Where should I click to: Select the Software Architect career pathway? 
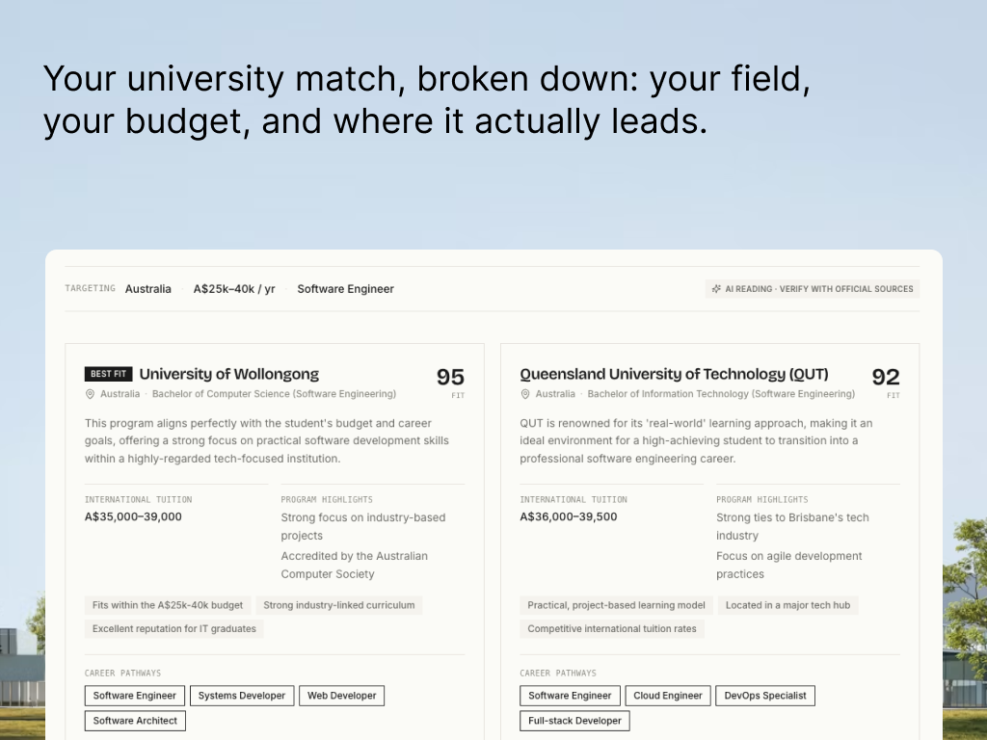pyautogui.click(x=135, y=721)
